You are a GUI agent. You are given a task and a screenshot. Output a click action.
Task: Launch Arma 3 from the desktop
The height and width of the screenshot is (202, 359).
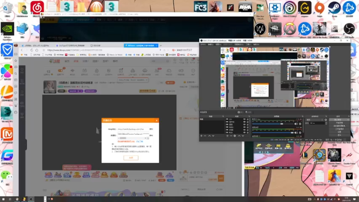pos(245,7)
